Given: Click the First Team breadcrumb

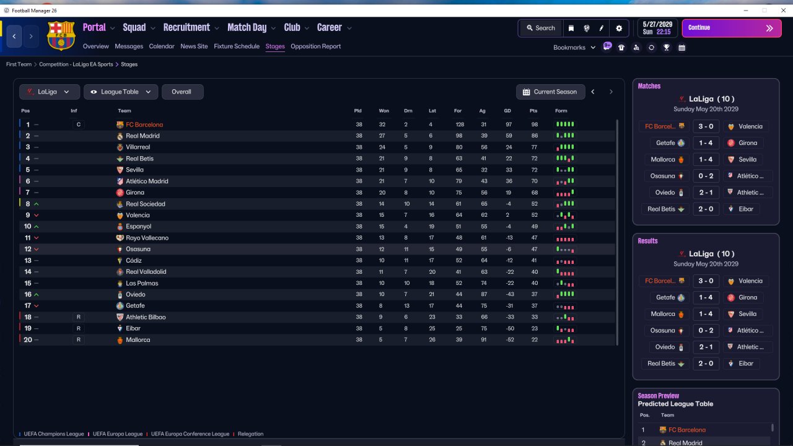Looking at the screenshot, I should pos(19,64).
